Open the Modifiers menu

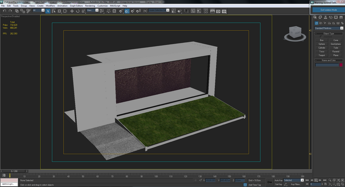pos(49,6)
